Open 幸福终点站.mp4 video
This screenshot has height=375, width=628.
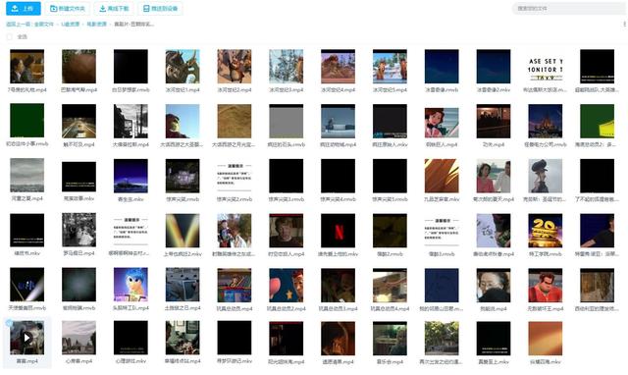[x=183, y=338]
